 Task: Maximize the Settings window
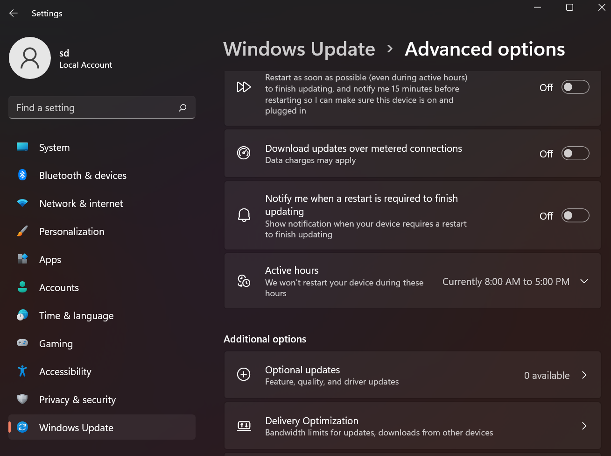coord(569,7)
